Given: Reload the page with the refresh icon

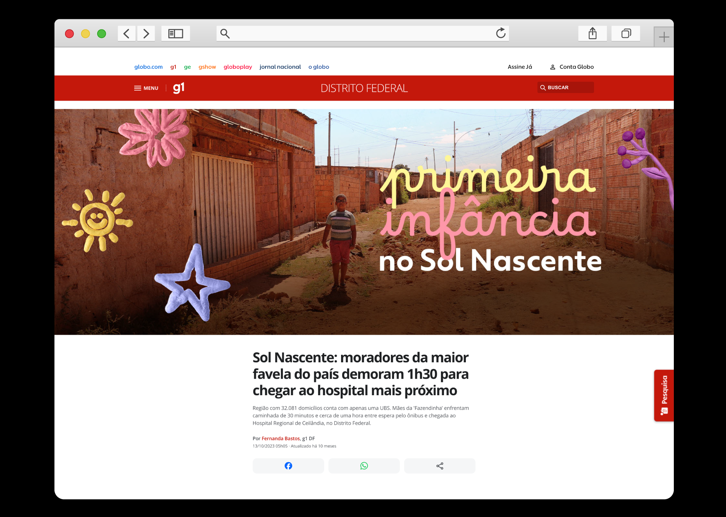Looking at the screenshot, I should 501,33.
